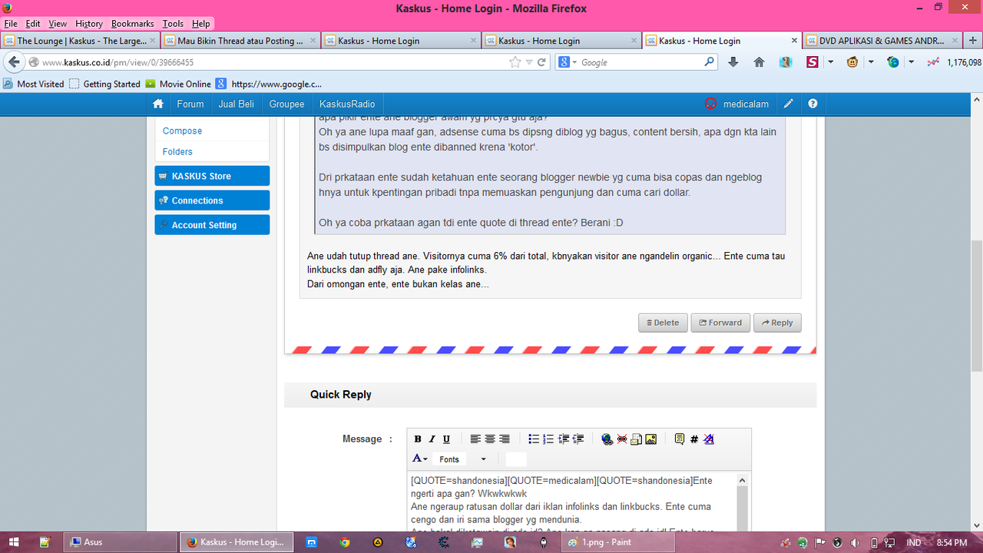Open Folders in sidebar
Screen dimensions: 983x553
(x=177, y=151)
